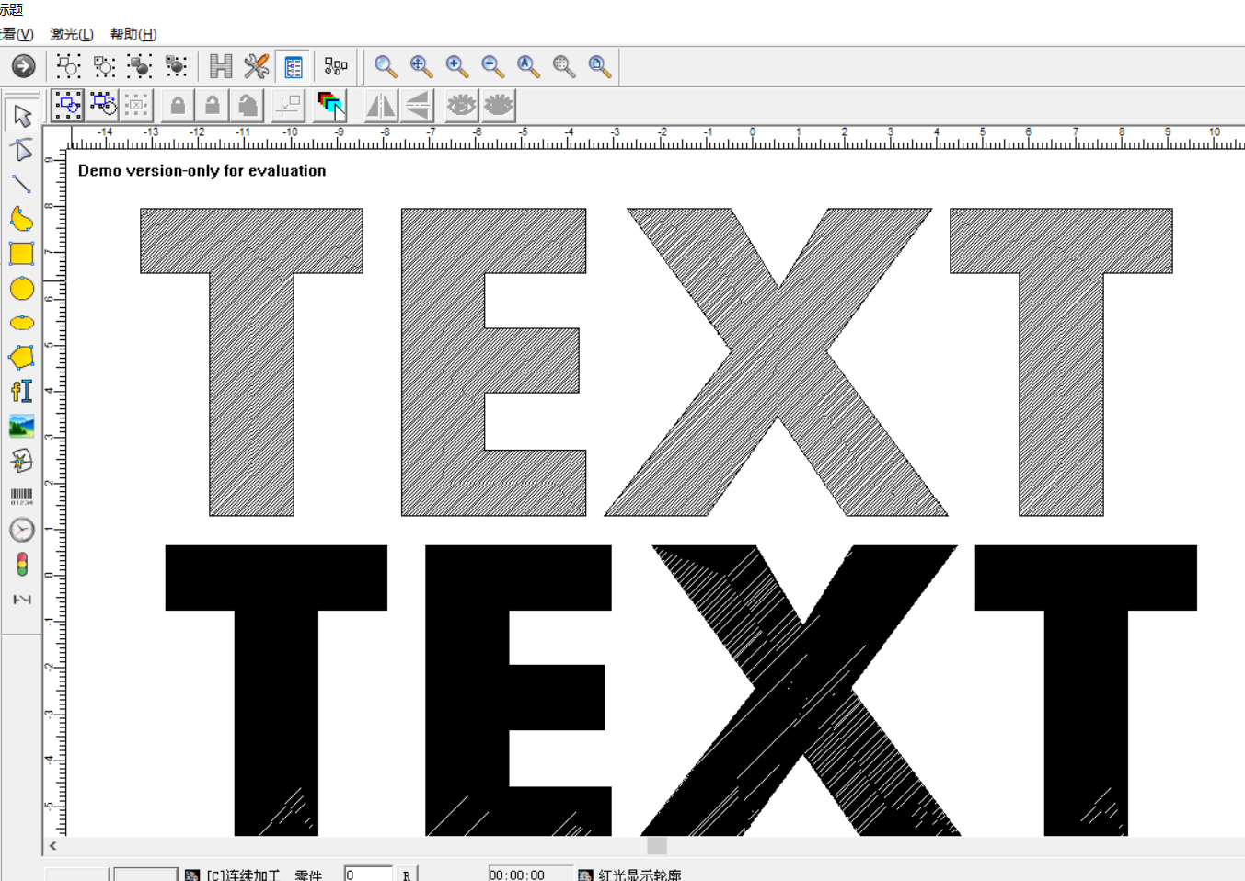
Task: Open the 帮助(H) menu
Action: pos(133,34)
